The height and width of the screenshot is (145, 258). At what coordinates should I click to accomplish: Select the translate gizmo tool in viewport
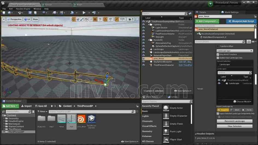pyautogui.click(x=74, y=19)
